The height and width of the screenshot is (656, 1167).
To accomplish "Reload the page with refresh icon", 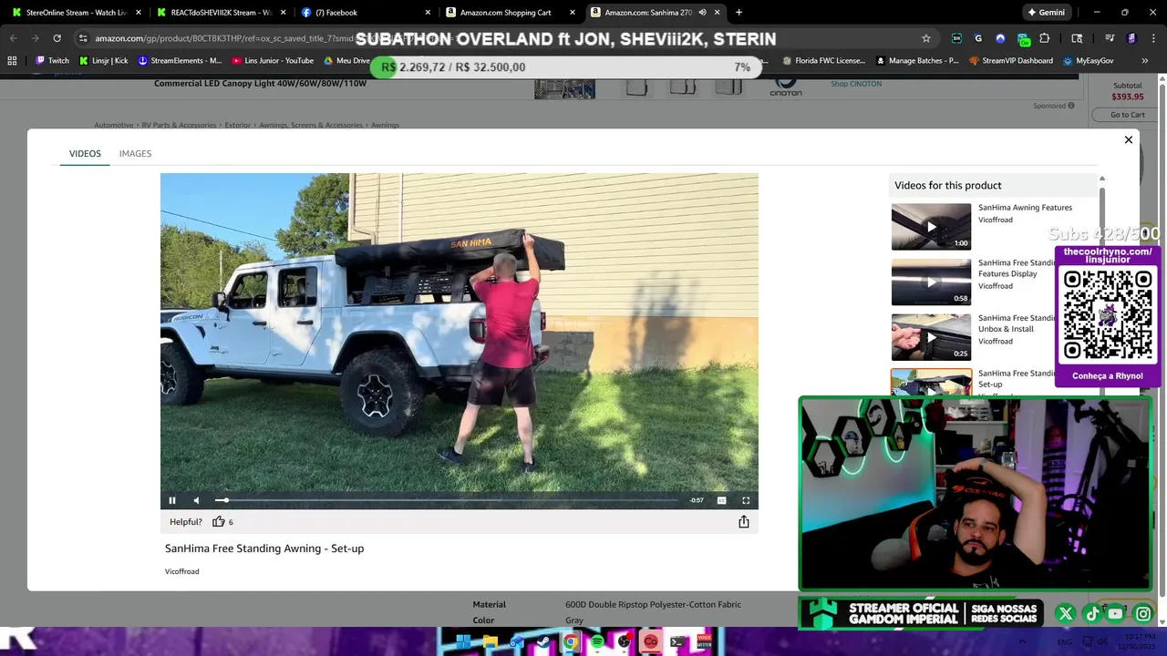I will coord(57,38).
